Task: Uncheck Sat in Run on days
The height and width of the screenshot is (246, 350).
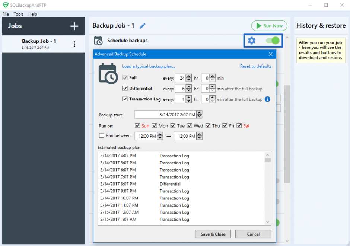Action: pos(239,125)
